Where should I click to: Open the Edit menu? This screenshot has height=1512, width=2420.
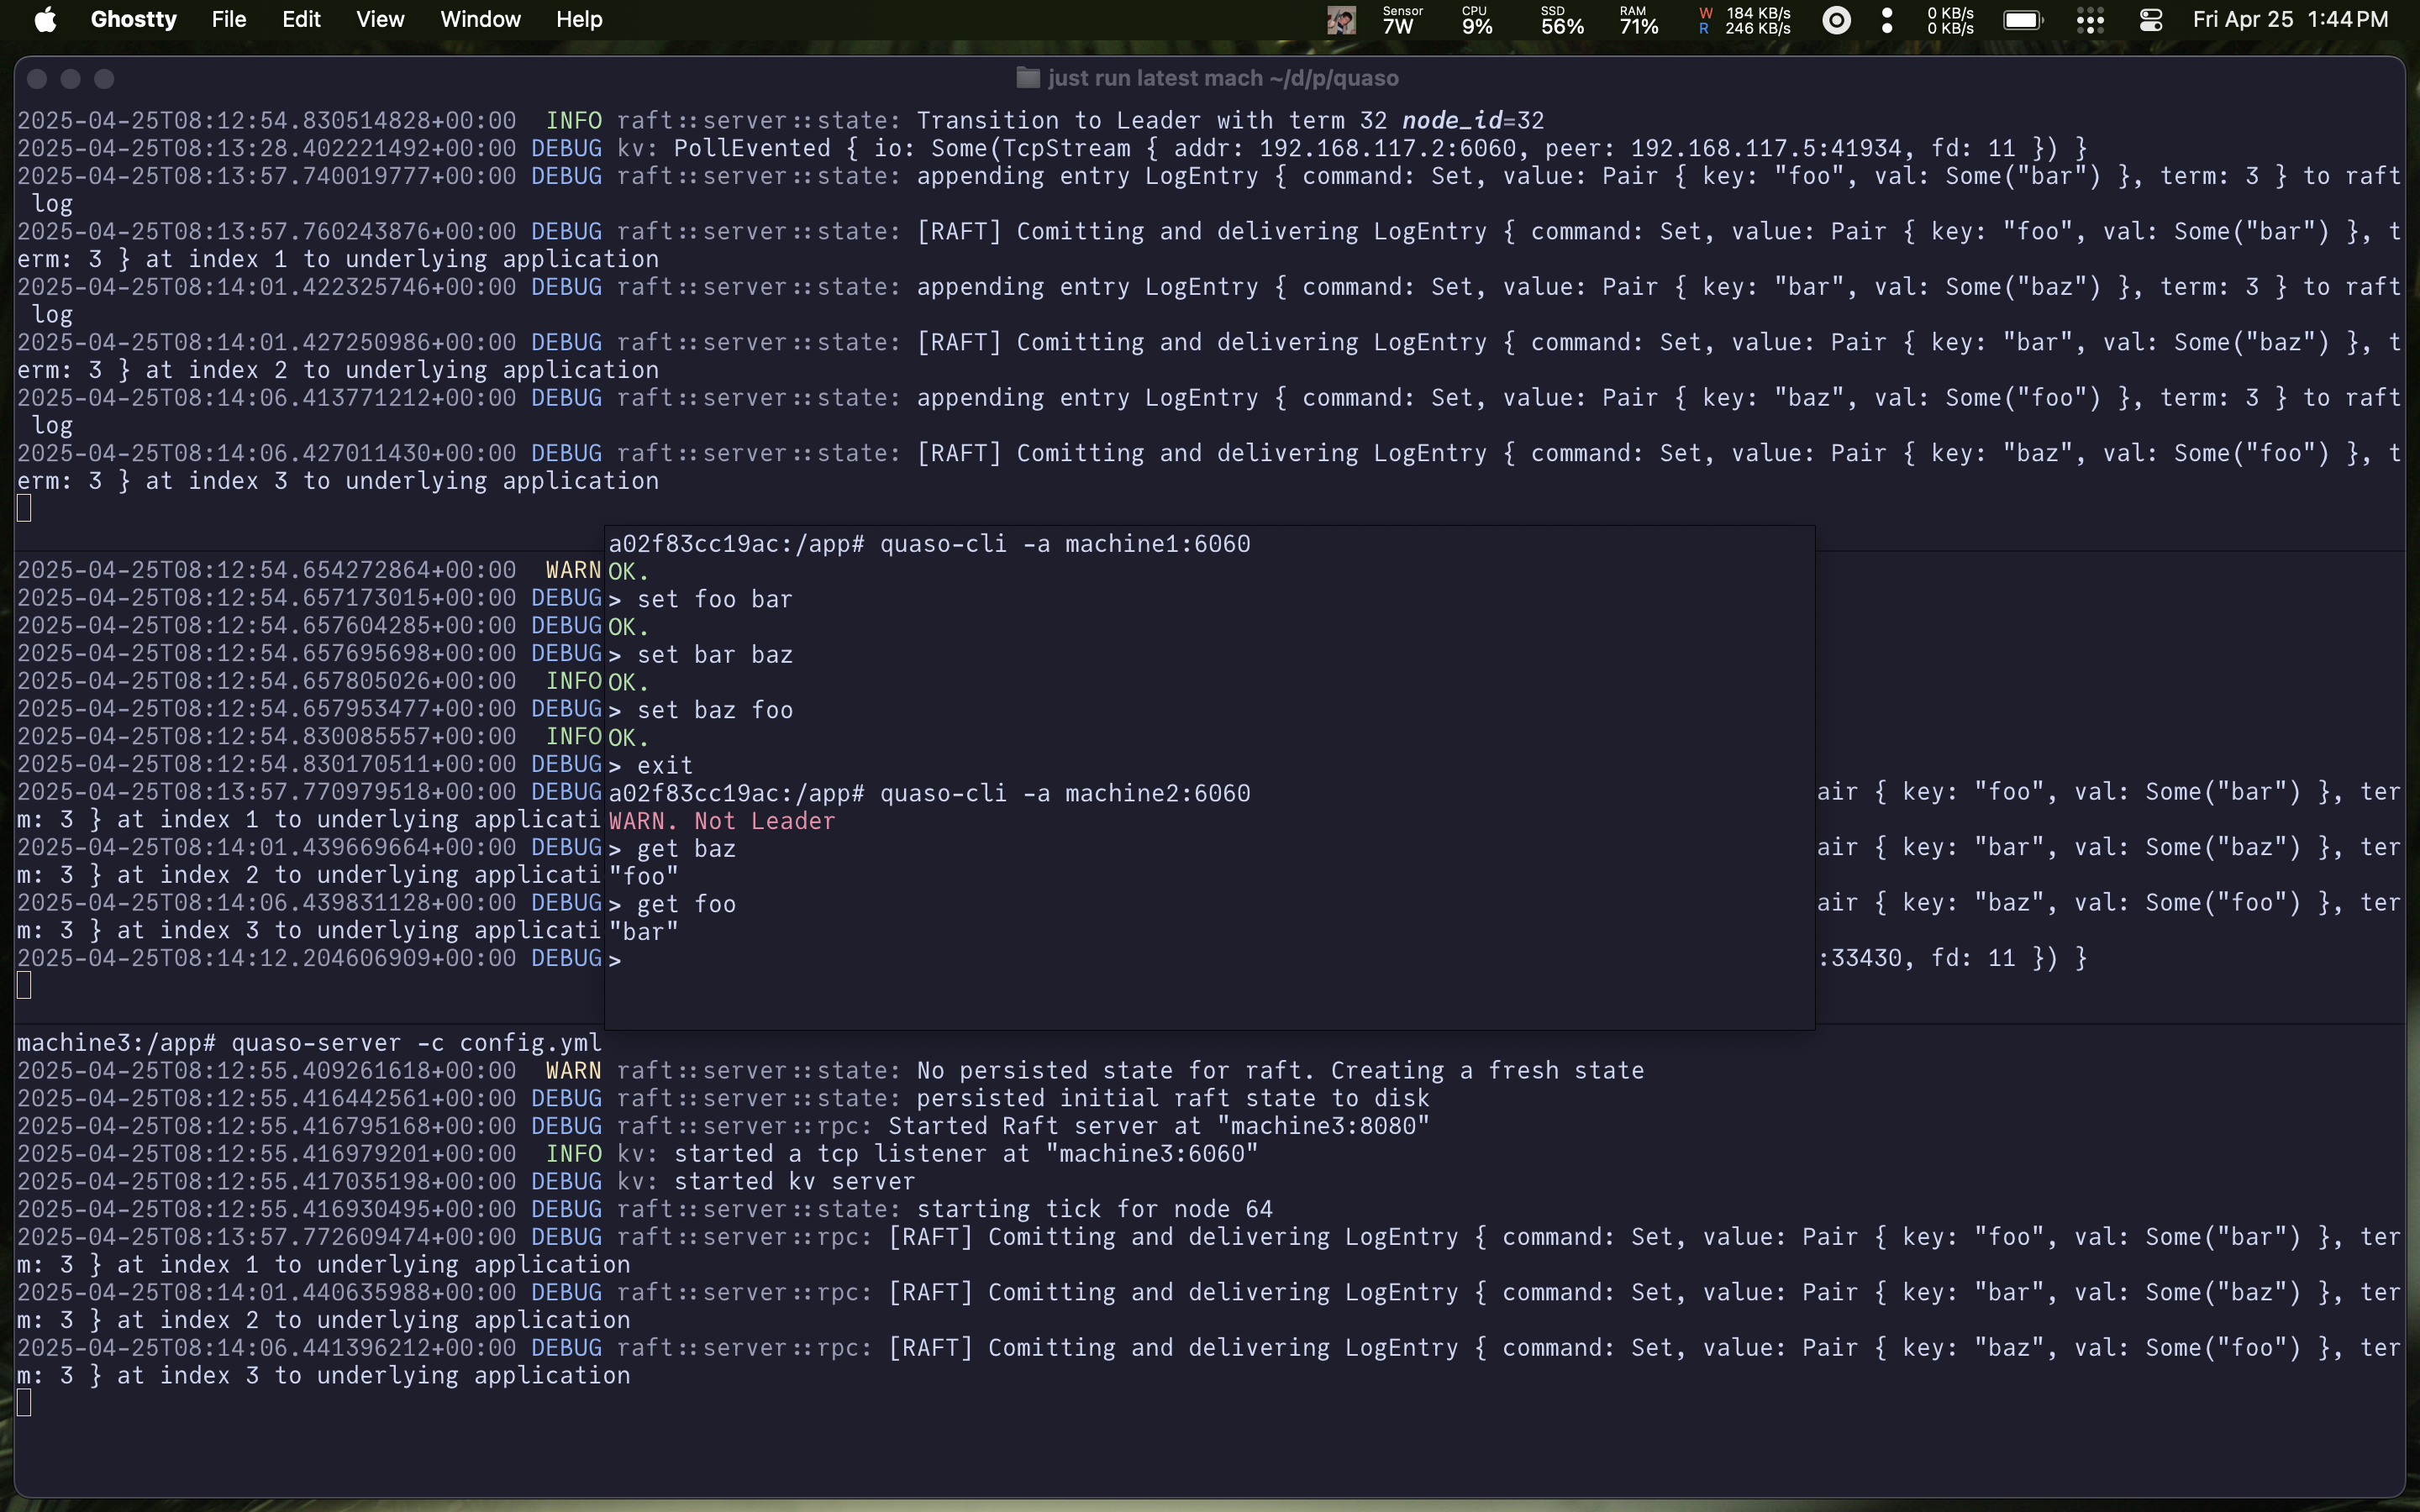click(300, 20)
